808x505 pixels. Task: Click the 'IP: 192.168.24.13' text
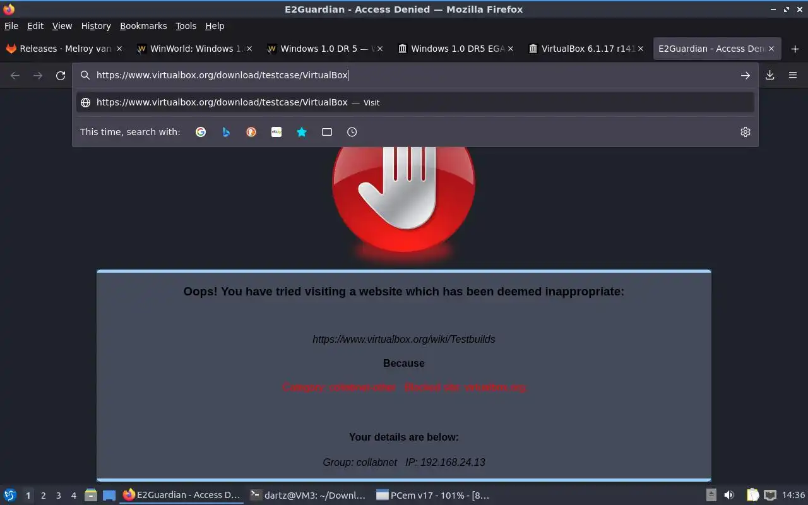click(x=445, y=462)
